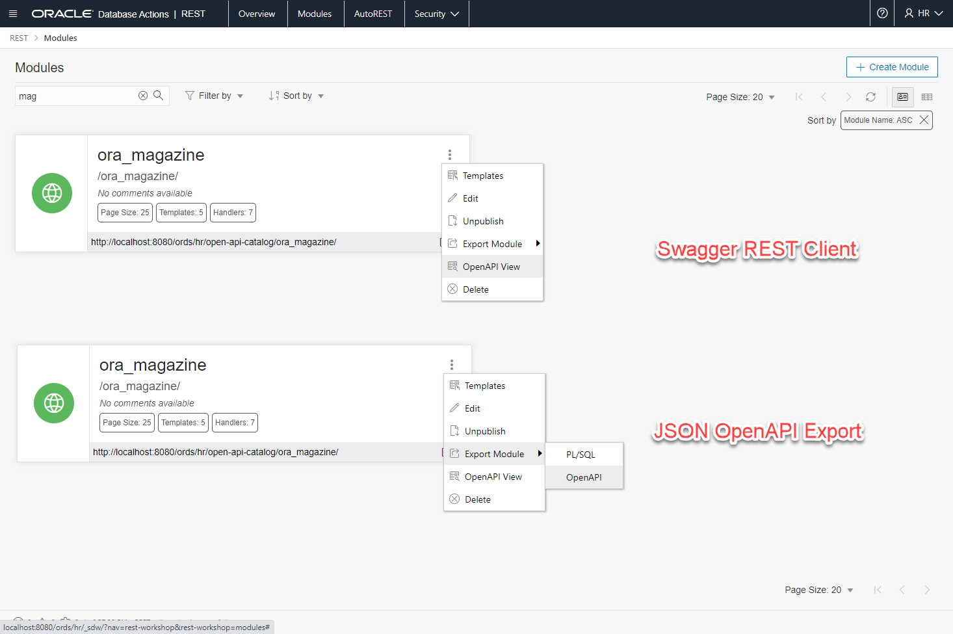Click Page Size: 25 badge on first card
The height and width of the screenshot is (634, 953).
(125, 213)
